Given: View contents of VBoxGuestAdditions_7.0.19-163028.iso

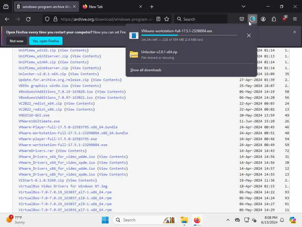Looking at the screenshot, I should click(x=110, y=92).
